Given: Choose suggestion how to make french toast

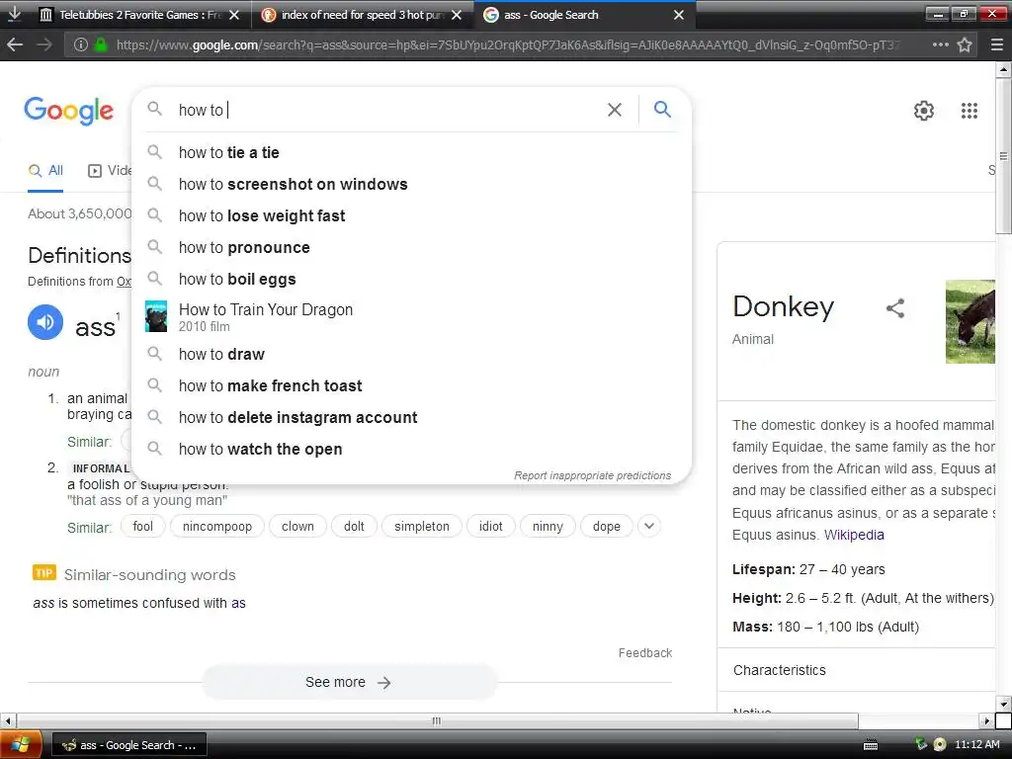Looking at the screenshot, I should (x=411, y=386).
